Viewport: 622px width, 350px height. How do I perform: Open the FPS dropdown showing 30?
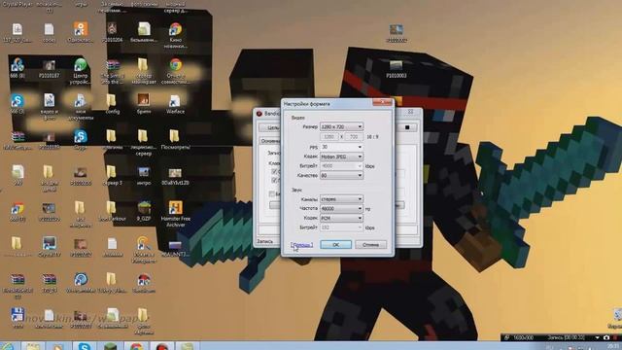tap(341, 147)
